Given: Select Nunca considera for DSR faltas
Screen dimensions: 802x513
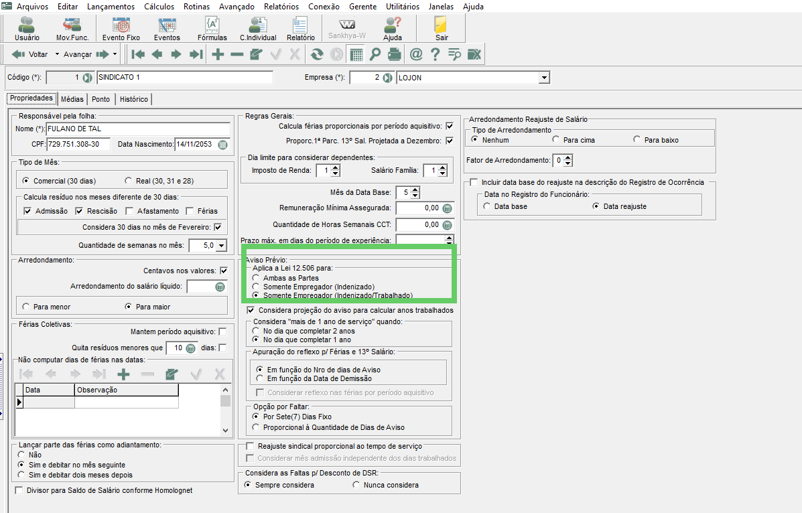Looking at the screenshot, I should point(356,484).
